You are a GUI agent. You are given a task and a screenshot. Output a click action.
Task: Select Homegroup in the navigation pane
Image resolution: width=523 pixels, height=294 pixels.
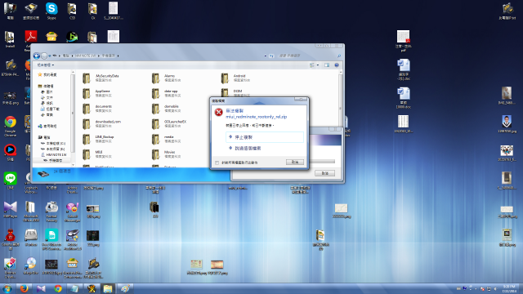47,127
